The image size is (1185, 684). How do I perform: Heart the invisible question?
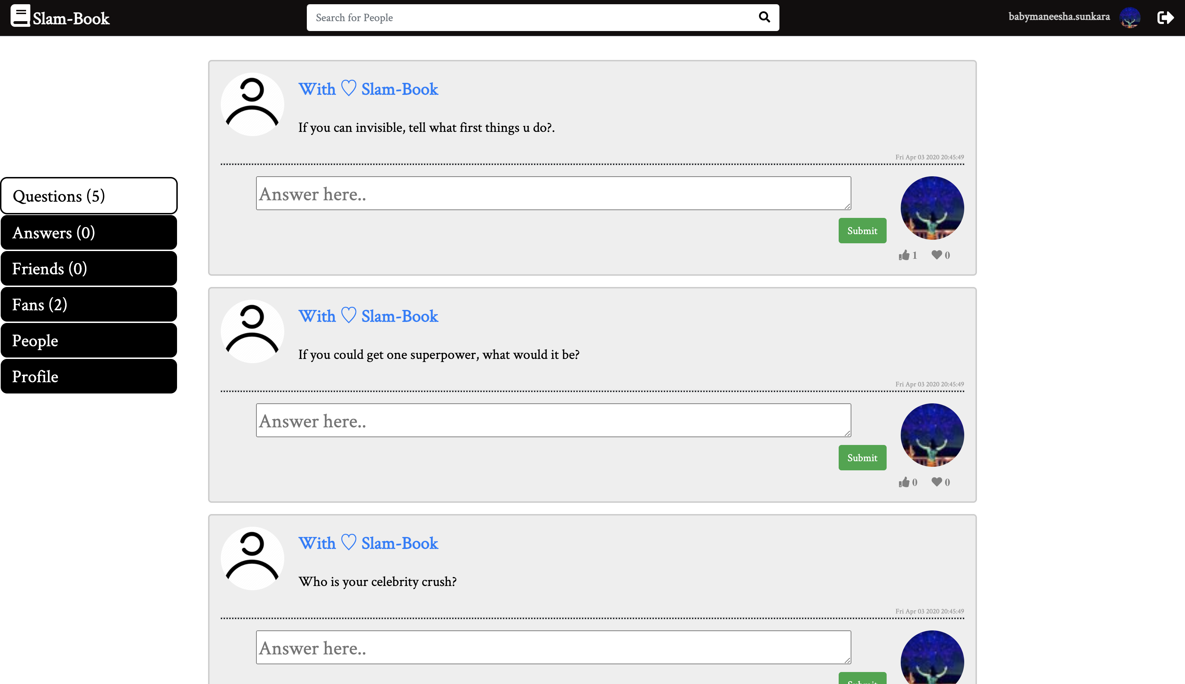pyautogui.click(x=936, y=255)
